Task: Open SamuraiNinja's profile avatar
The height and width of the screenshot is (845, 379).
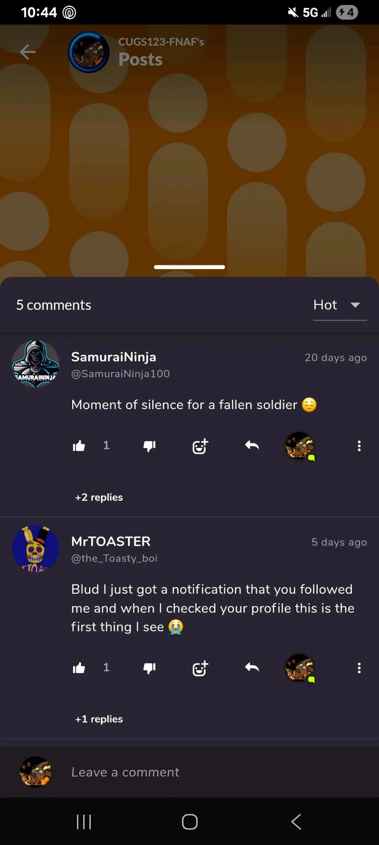Action: tap(35, 364)
